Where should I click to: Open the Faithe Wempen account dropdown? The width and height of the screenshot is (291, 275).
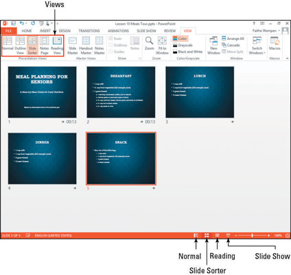(266, 31)
